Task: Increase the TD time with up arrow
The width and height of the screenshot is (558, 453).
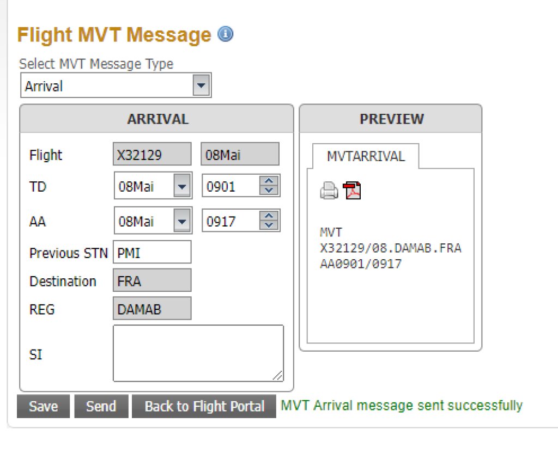Action: coord(269,182)
